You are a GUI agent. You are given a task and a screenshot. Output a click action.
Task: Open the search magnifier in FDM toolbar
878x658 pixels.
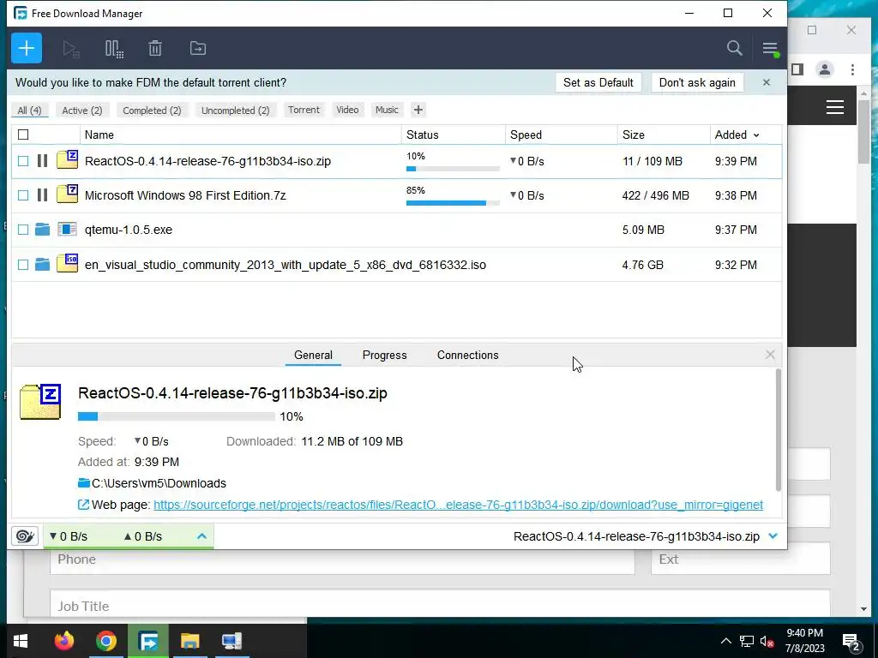[x=734, y=48]
